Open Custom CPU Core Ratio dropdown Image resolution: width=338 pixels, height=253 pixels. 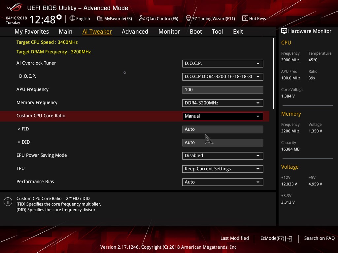pyautogui.click(x=222, y=116)
